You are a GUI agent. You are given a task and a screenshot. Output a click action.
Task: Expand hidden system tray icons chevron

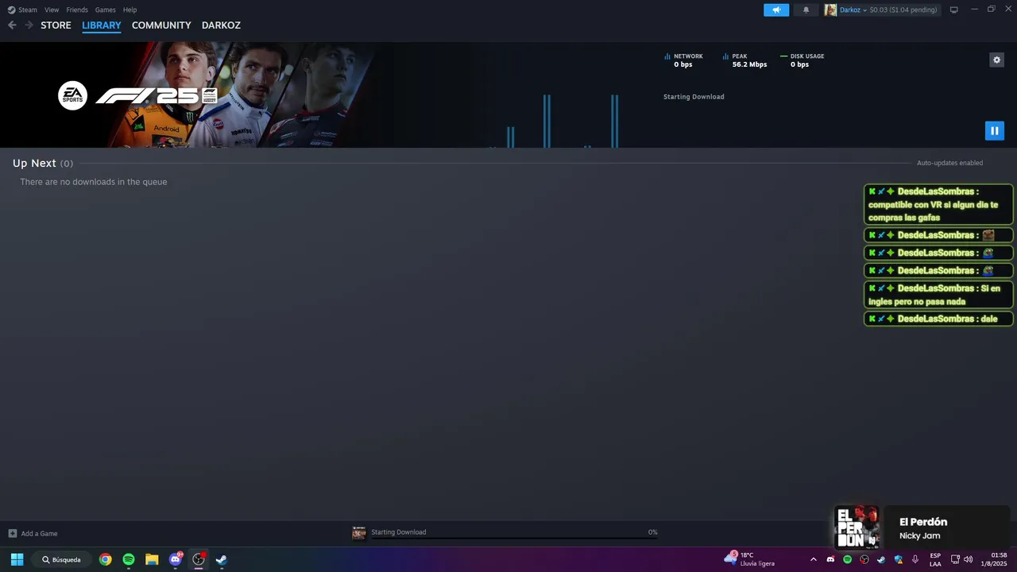pyautogui.click(x=813, y=559)
